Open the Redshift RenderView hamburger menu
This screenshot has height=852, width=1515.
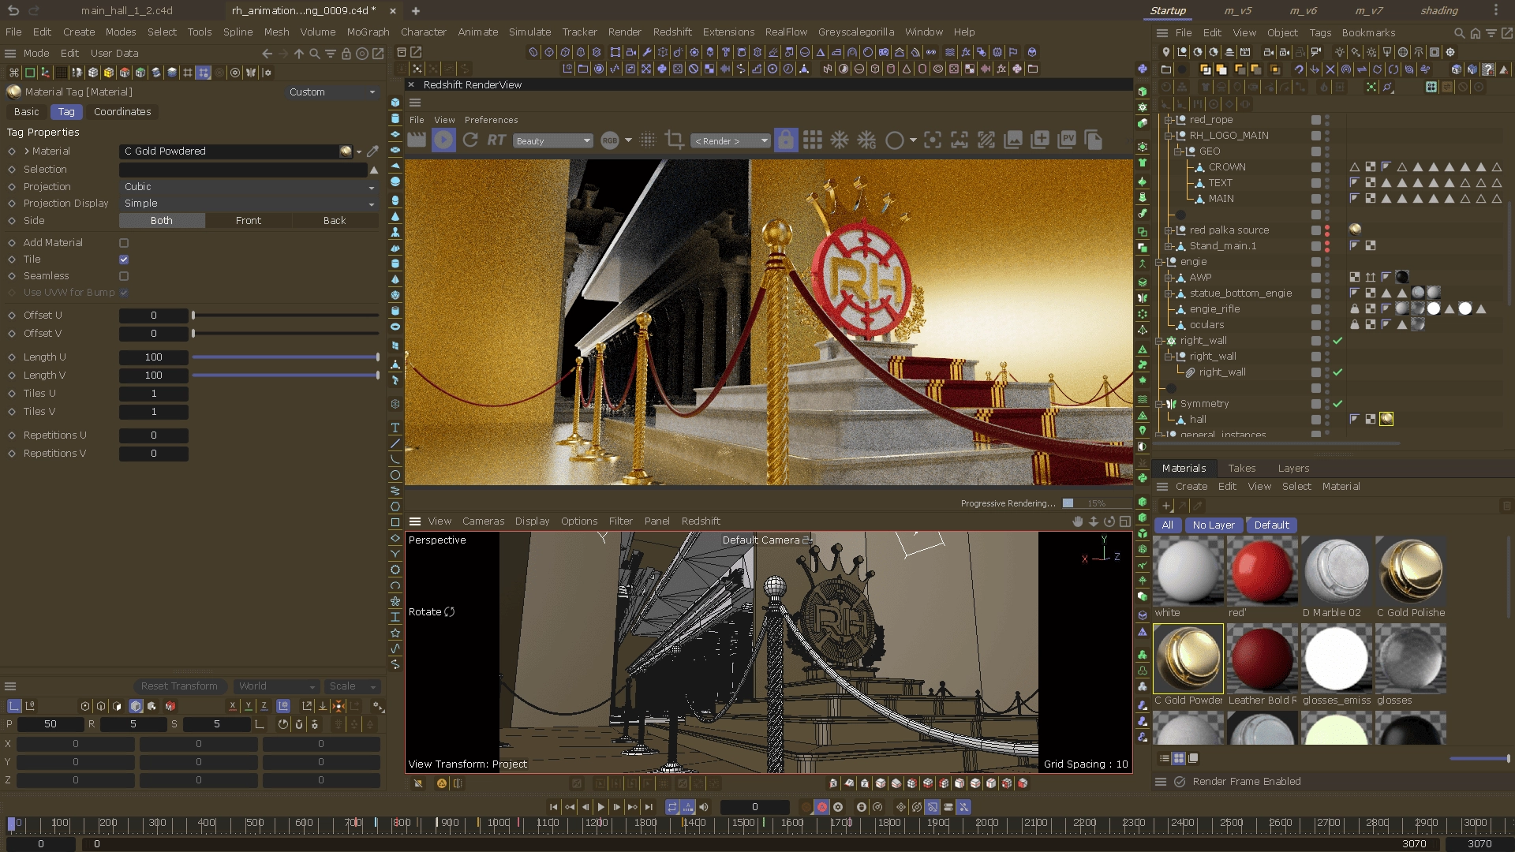(415, 103)
